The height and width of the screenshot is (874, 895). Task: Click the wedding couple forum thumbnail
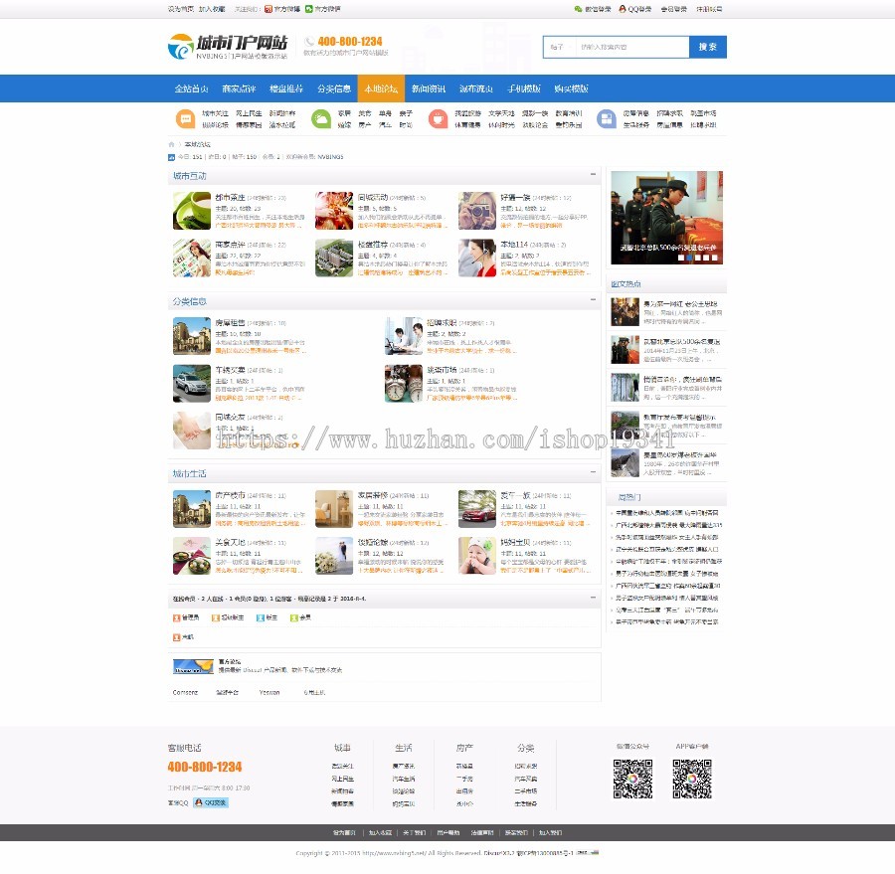click(x=334, y=556)
